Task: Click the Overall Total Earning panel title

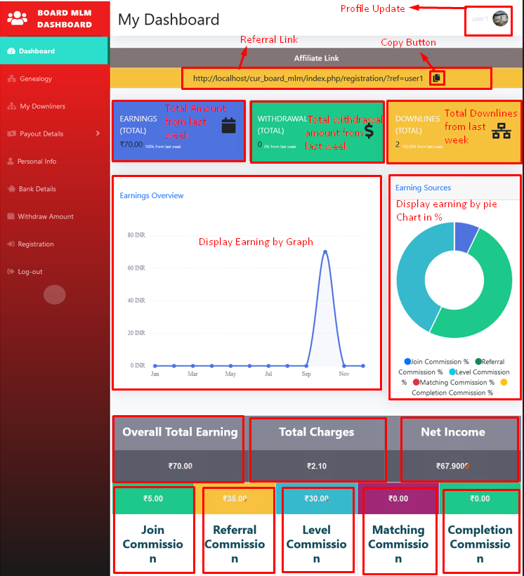Action: (x=180, y=432)
